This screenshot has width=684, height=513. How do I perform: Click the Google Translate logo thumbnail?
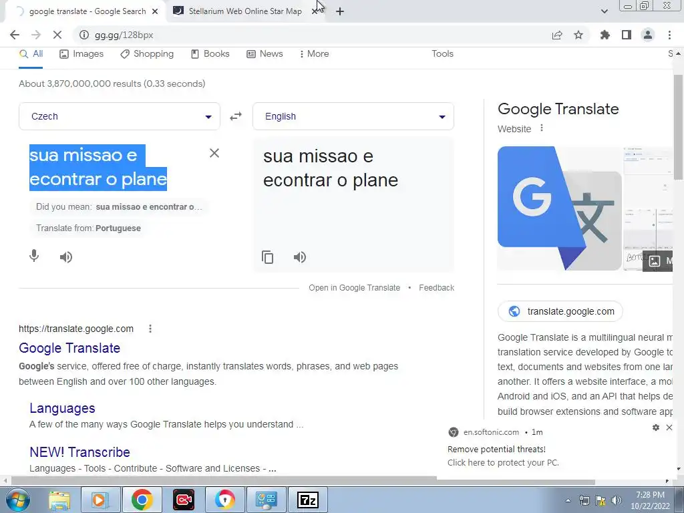(559, 208)
